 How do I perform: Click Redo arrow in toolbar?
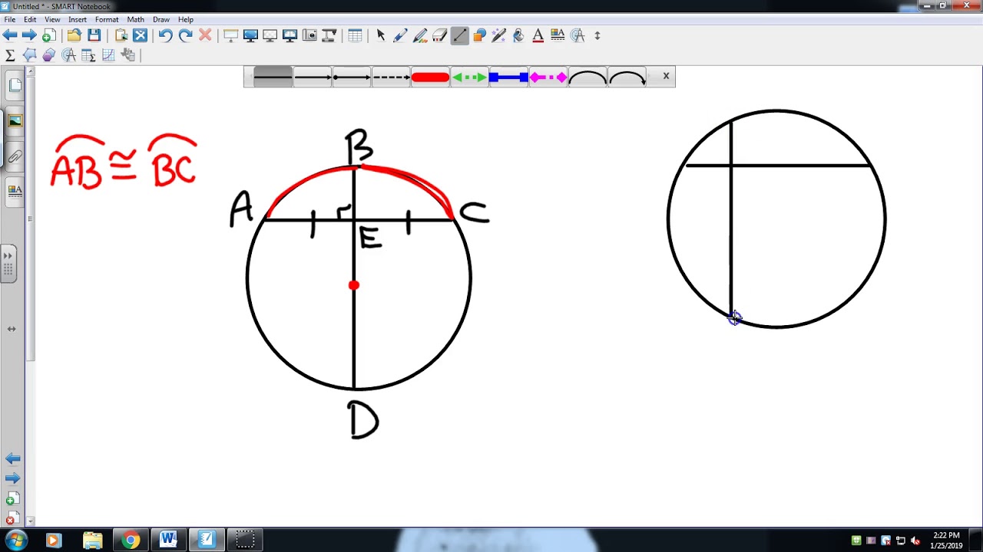(x=185, y=35)
